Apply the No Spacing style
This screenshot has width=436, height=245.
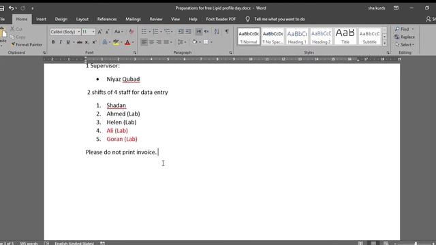272,36
